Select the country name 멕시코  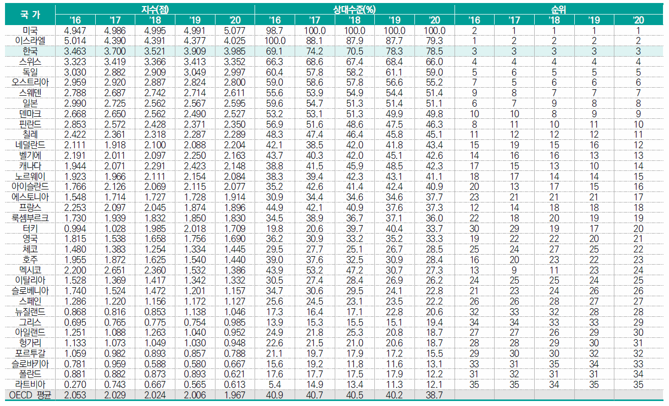(x=30, y=270)
